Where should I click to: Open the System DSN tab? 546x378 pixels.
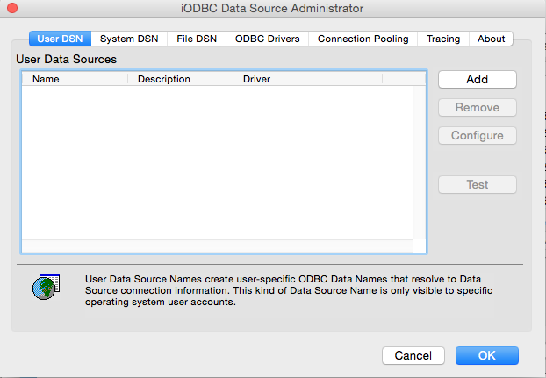point(129,39)
